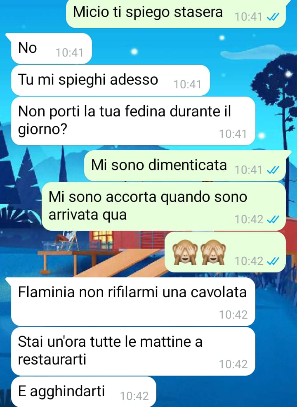Tap the 'Tu mi spieghi adesso' message

coord(110,80)
